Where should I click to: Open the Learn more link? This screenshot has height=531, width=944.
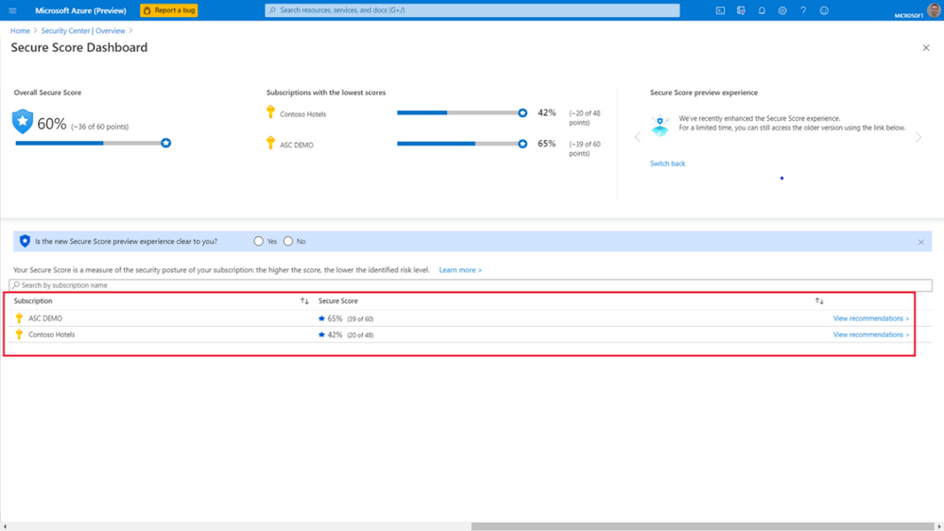click(x=460, y=269)
